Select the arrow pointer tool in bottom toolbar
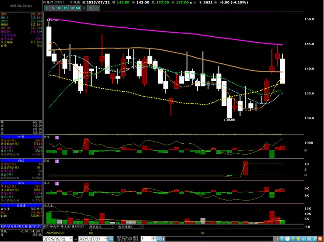The height and width of the screenshot is (242, 324). pos(282,239)
